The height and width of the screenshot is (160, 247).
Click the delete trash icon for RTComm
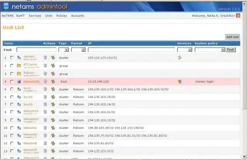[x=45, y=65]
